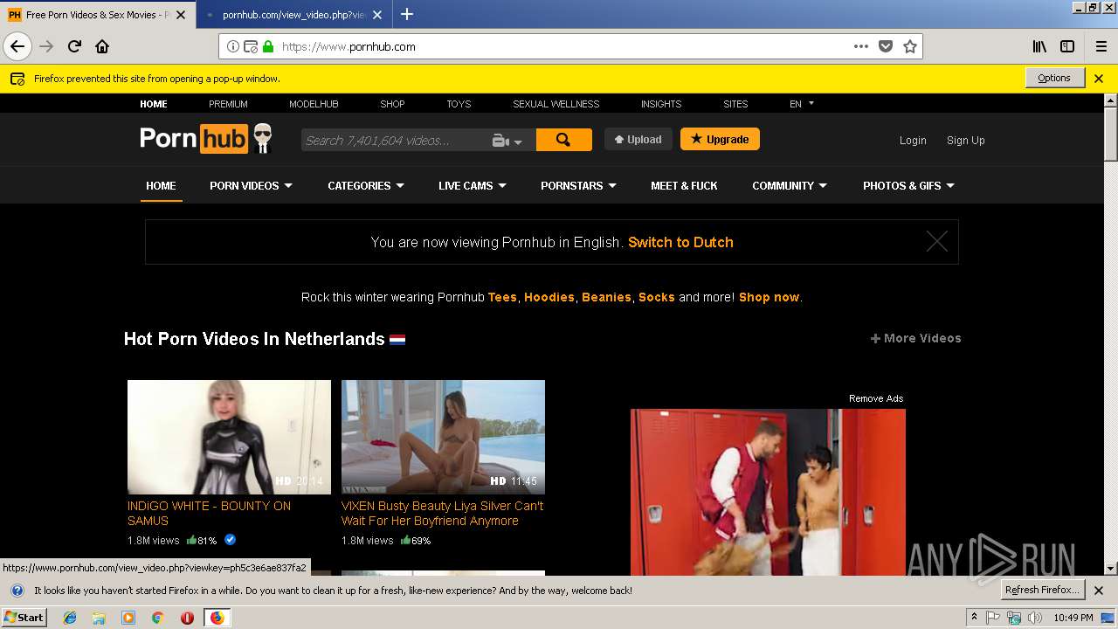The width and height of the screenshot is (1118, 629).
Task: Open the EN language dropdown
Action: (x=802, y=103)
